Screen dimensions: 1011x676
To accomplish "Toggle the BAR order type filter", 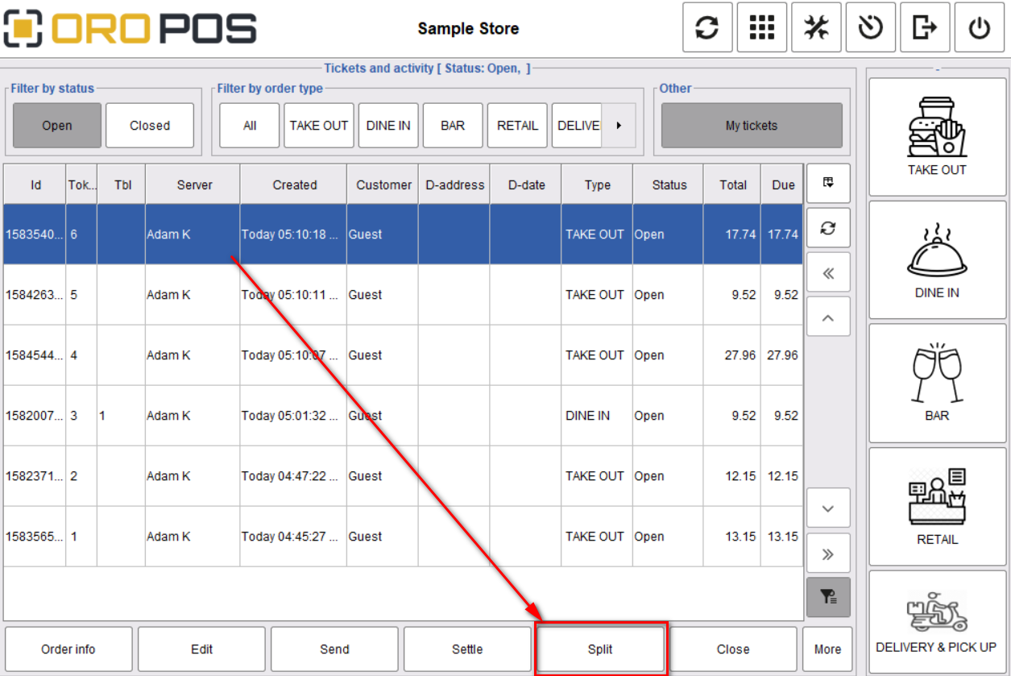I will [453, 126].
